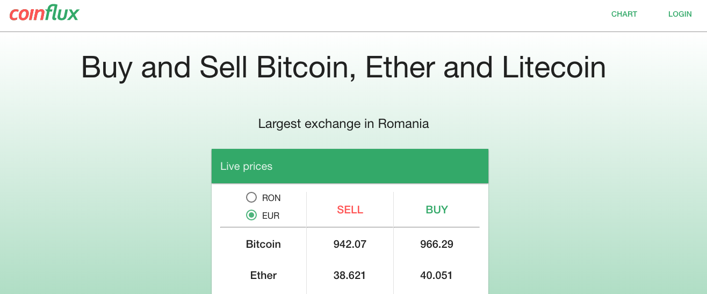Click the red SELL column header
The width and height of the screenshot is (707, 294).
tap(350, 210)
